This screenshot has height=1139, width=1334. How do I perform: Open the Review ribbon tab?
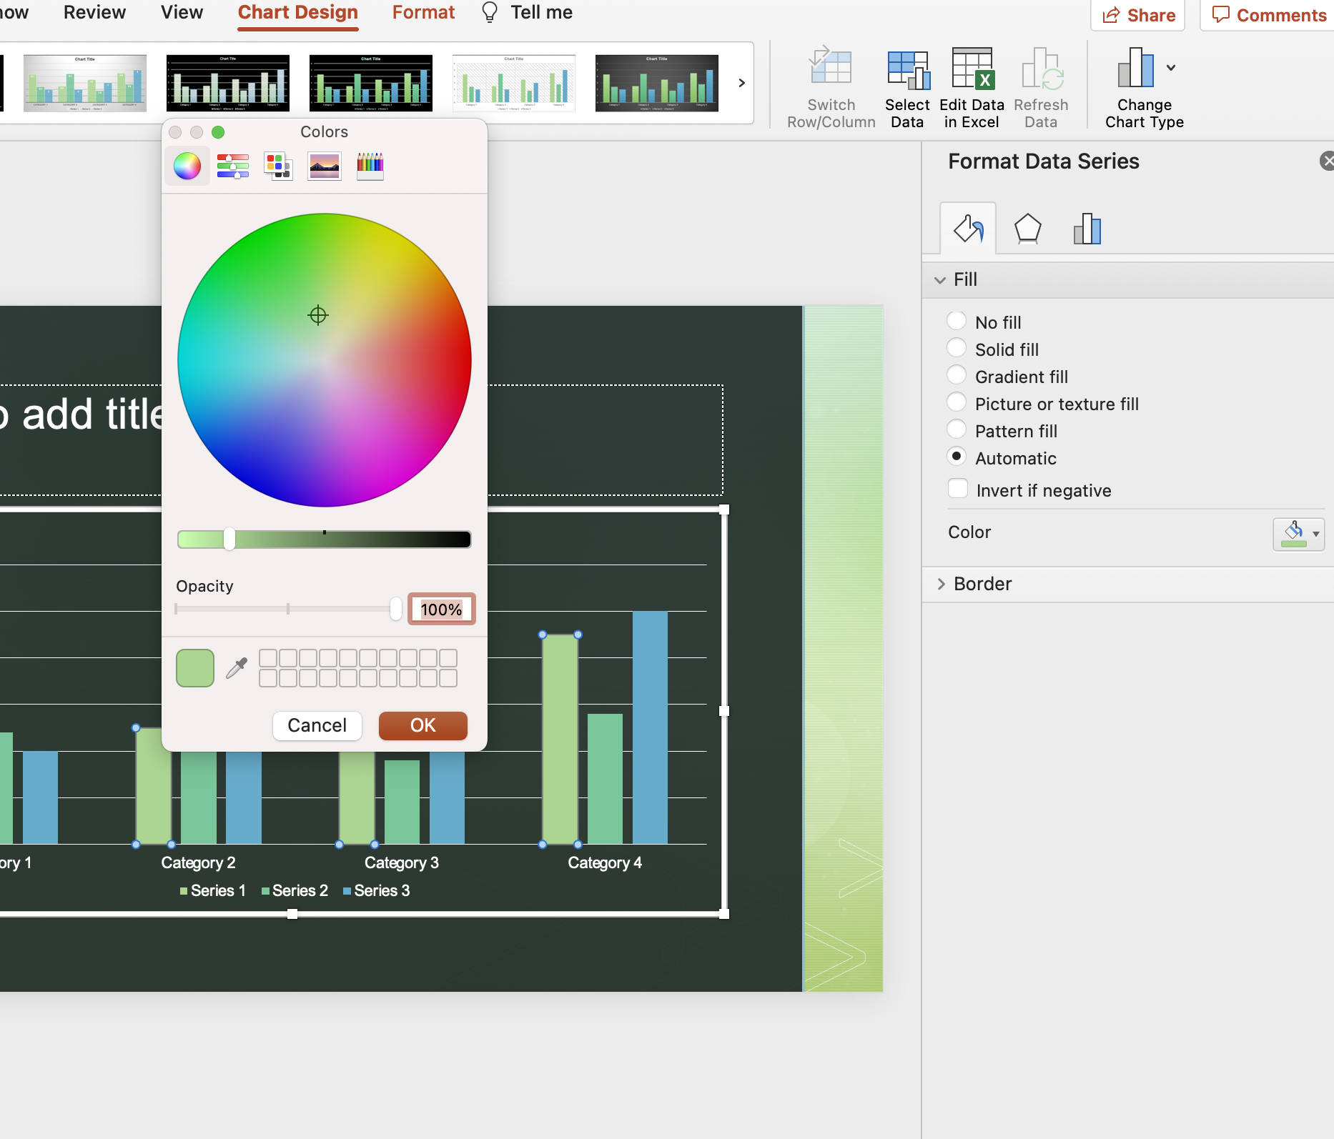point(94,12)
